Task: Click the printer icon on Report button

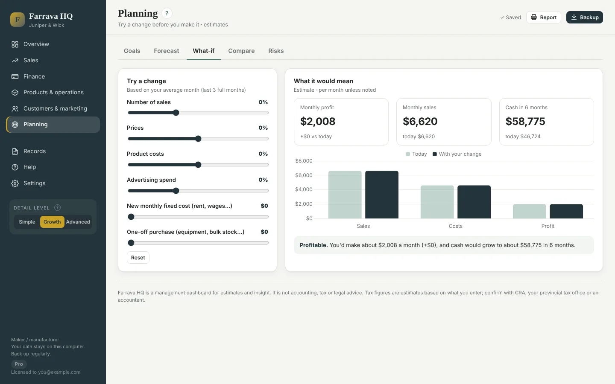Action: point(534,17)
